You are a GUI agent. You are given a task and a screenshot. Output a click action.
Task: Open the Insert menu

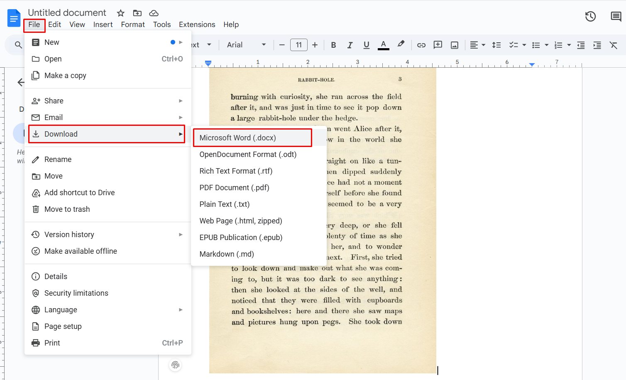103,25
